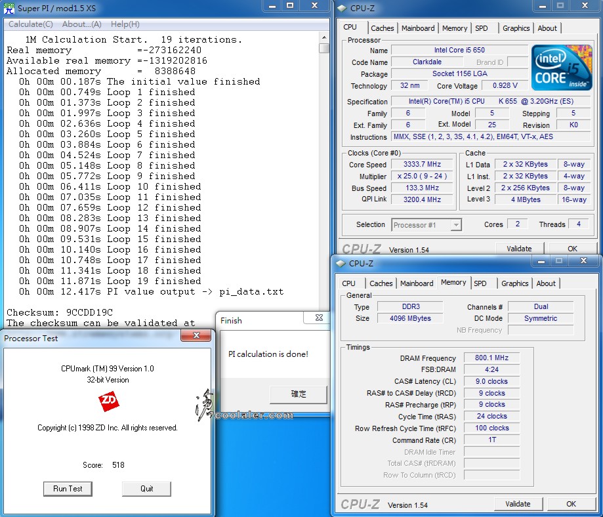Click the Specification value Intel(R) Core(TM) i5 CPU
Image resolution: width=603 pixels, height=517 pixels.
pyautogui.click(x=491, y=101)
